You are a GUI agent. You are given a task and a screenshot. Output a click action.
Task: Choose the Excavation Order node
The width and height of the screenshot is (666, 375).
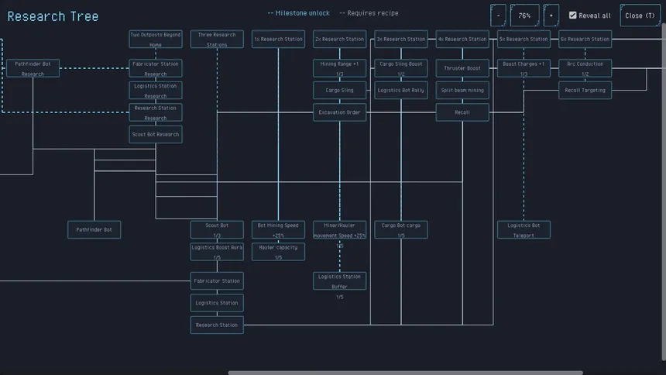click(339, 112)
